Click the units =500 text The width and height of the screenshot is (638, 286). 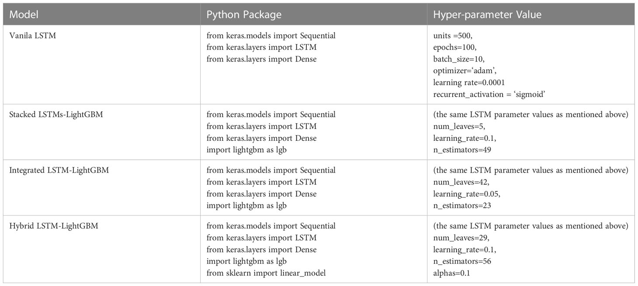tap(453, 36)
